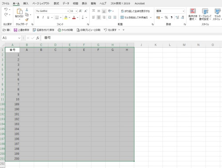
Task: Toggle italic formatting
Action: point(43,17)
